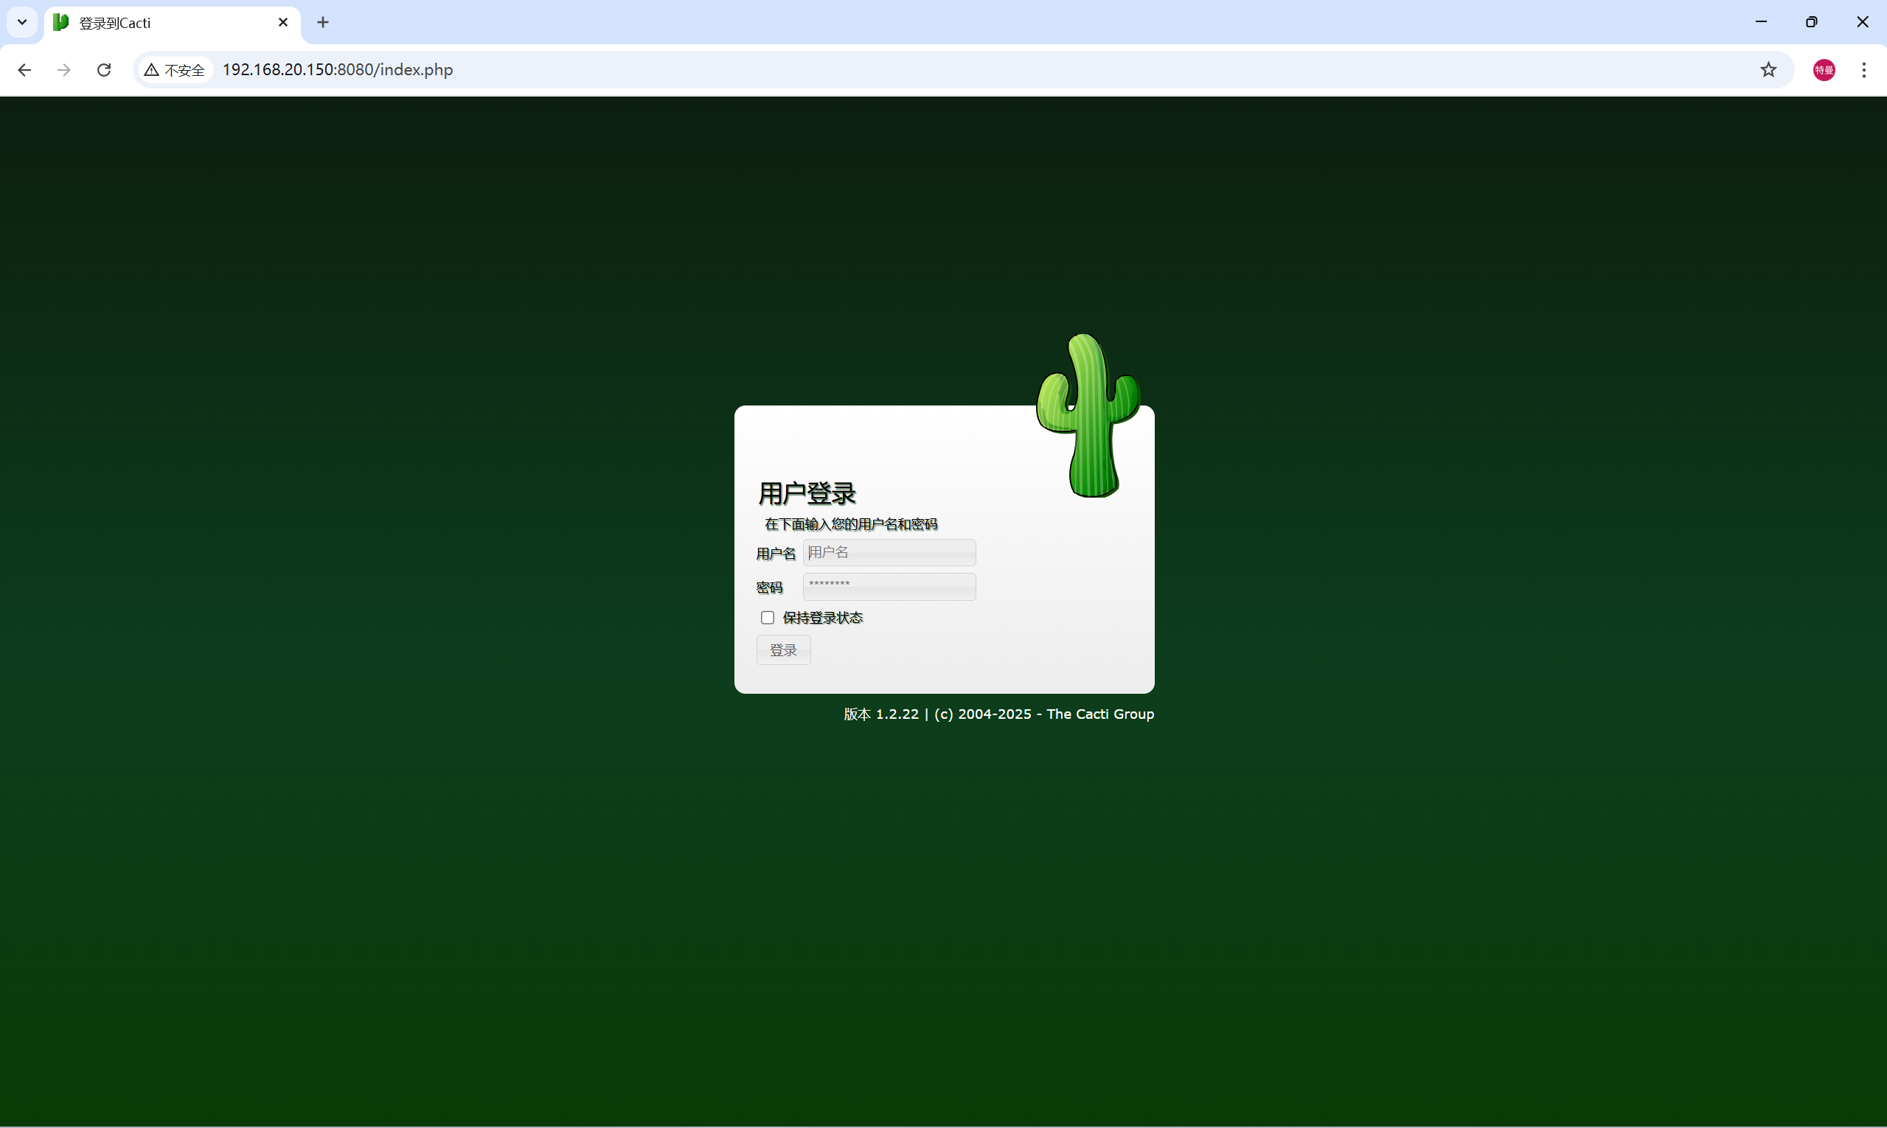This screenshot has height=1128, width=1887.
Task: Click the 用户登录 heading
Action: [x=807, y=493]
